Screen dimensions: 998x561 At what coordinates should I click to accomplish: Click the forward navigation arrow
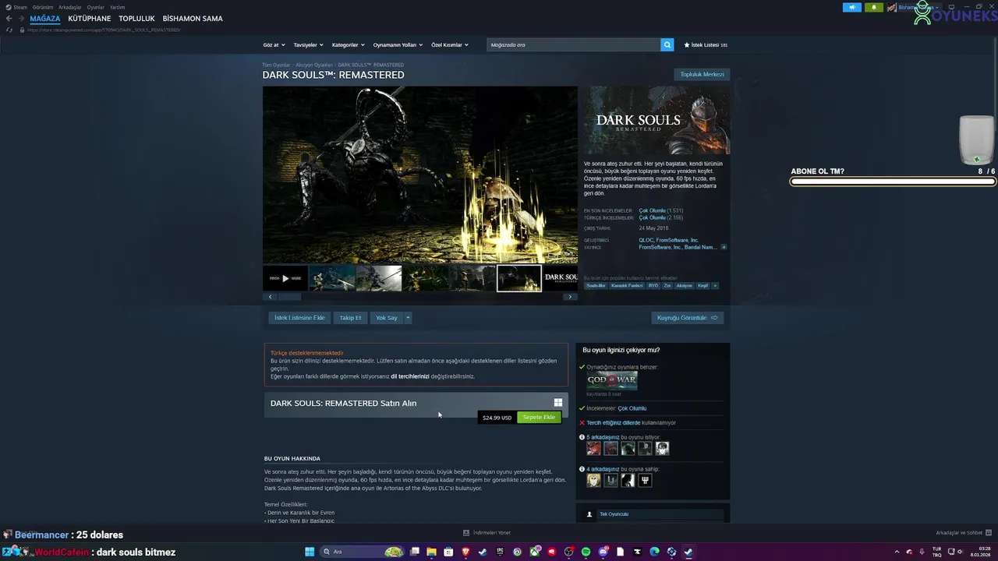(21, 19)
